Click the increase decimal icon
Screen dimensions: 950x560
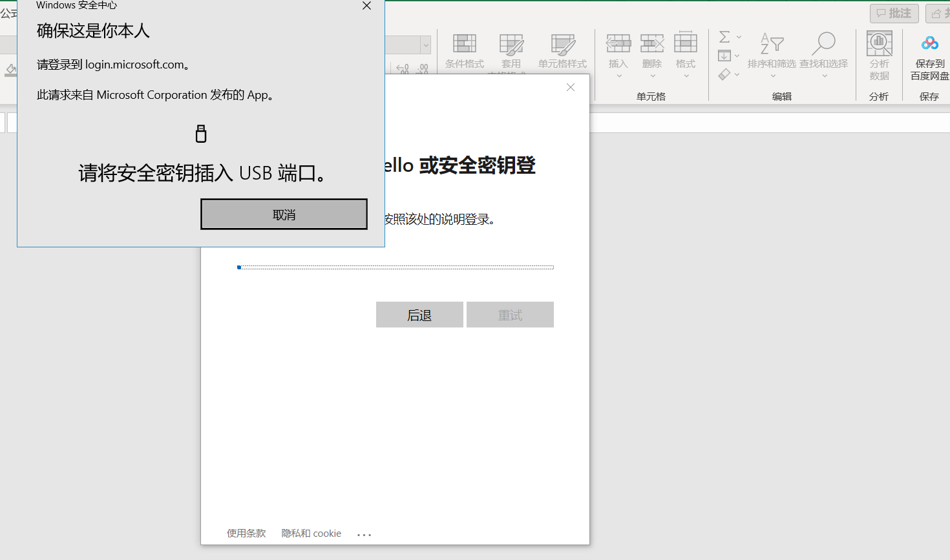[403, 68]
